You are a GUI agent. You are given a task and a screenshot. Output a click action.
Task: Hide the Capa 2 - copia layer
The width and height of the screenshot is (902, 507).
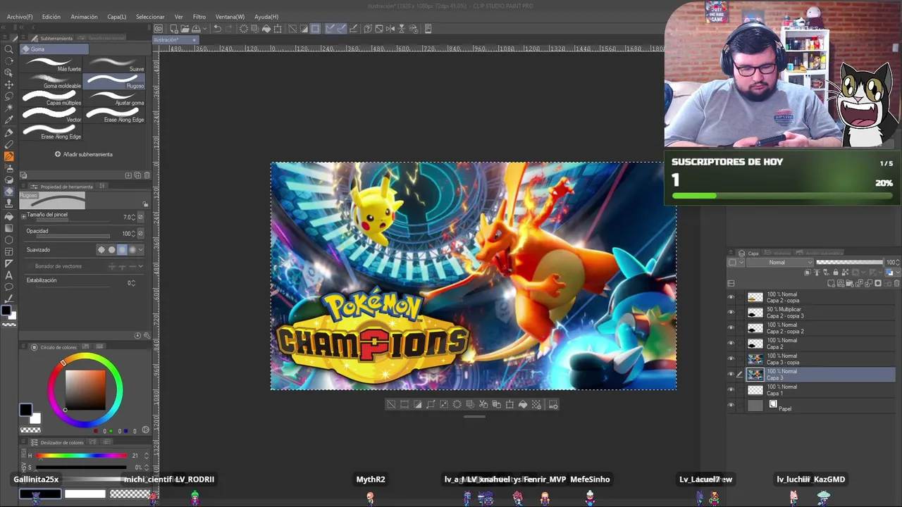(731, 297)
